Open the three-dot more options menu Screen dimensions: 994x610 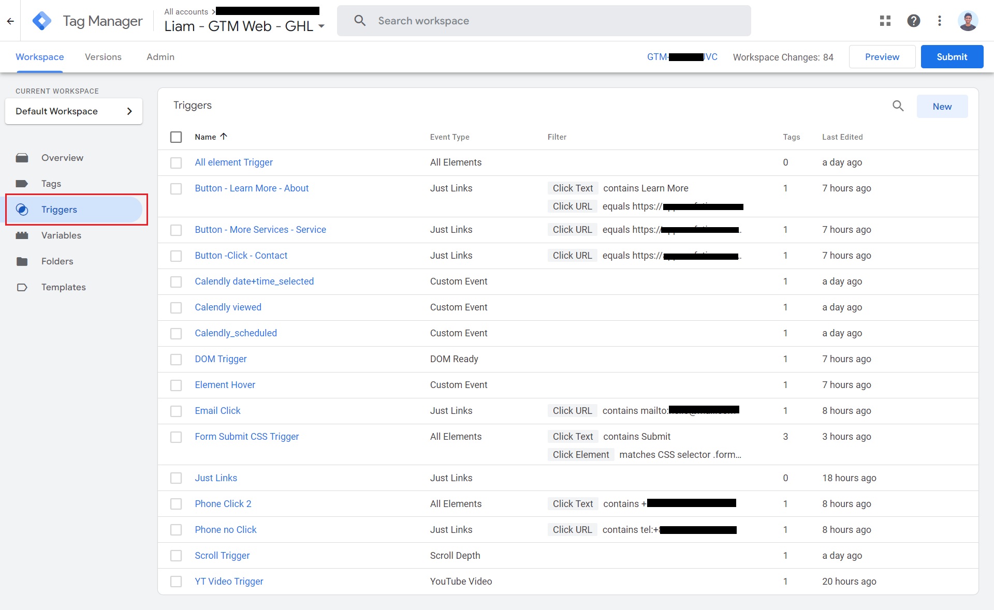[940, 21]
